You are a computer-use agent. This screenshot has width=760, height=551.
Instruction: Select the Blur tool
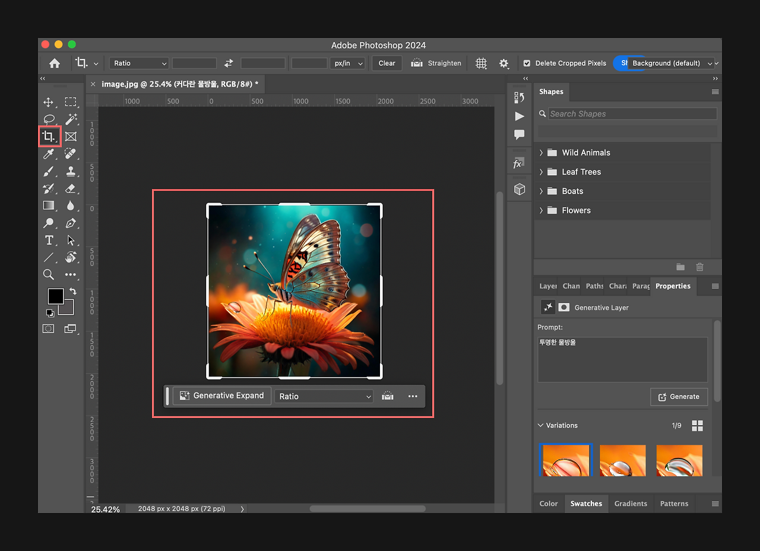[x=71, y=205]
